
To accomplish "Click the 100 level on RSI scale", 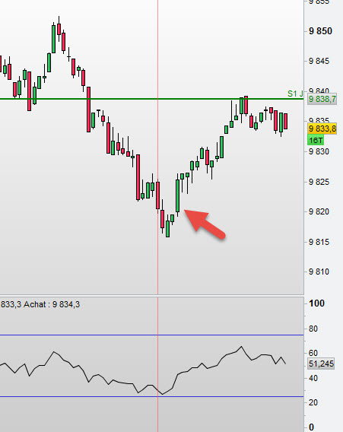I will 316,303.
